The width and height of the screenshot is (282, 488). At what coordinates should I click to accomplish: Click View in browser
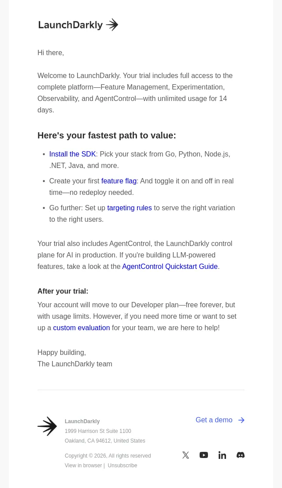click(83, 465)
